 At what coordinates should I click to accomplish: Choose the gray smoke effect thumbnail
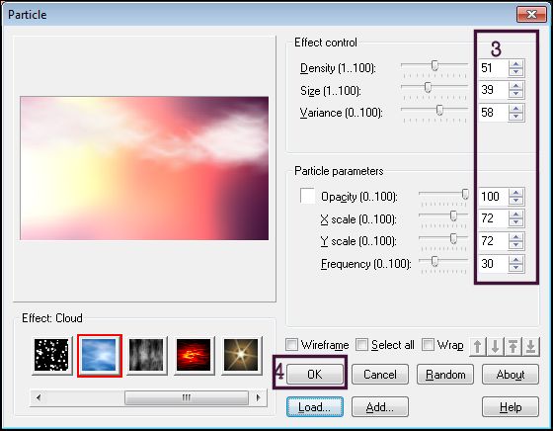pos(146,355)
